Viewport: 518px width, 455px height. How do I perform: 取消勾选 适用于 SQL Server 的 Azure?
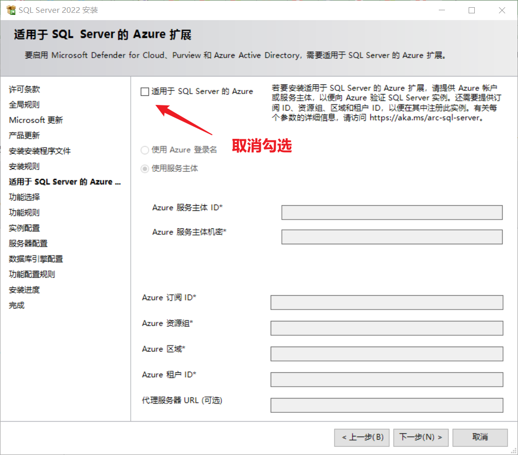(x=145, y=91)
